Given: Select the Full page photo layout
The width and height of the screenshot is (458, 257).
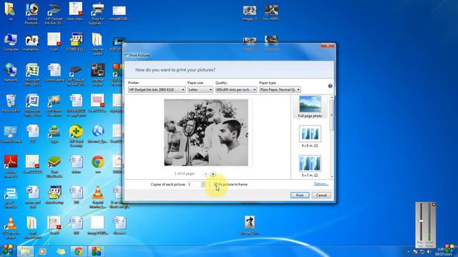Looking at the screenshot, I should (310, 107).
